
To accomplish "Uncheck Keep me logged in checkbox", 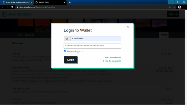I will (x=65, y=51).
